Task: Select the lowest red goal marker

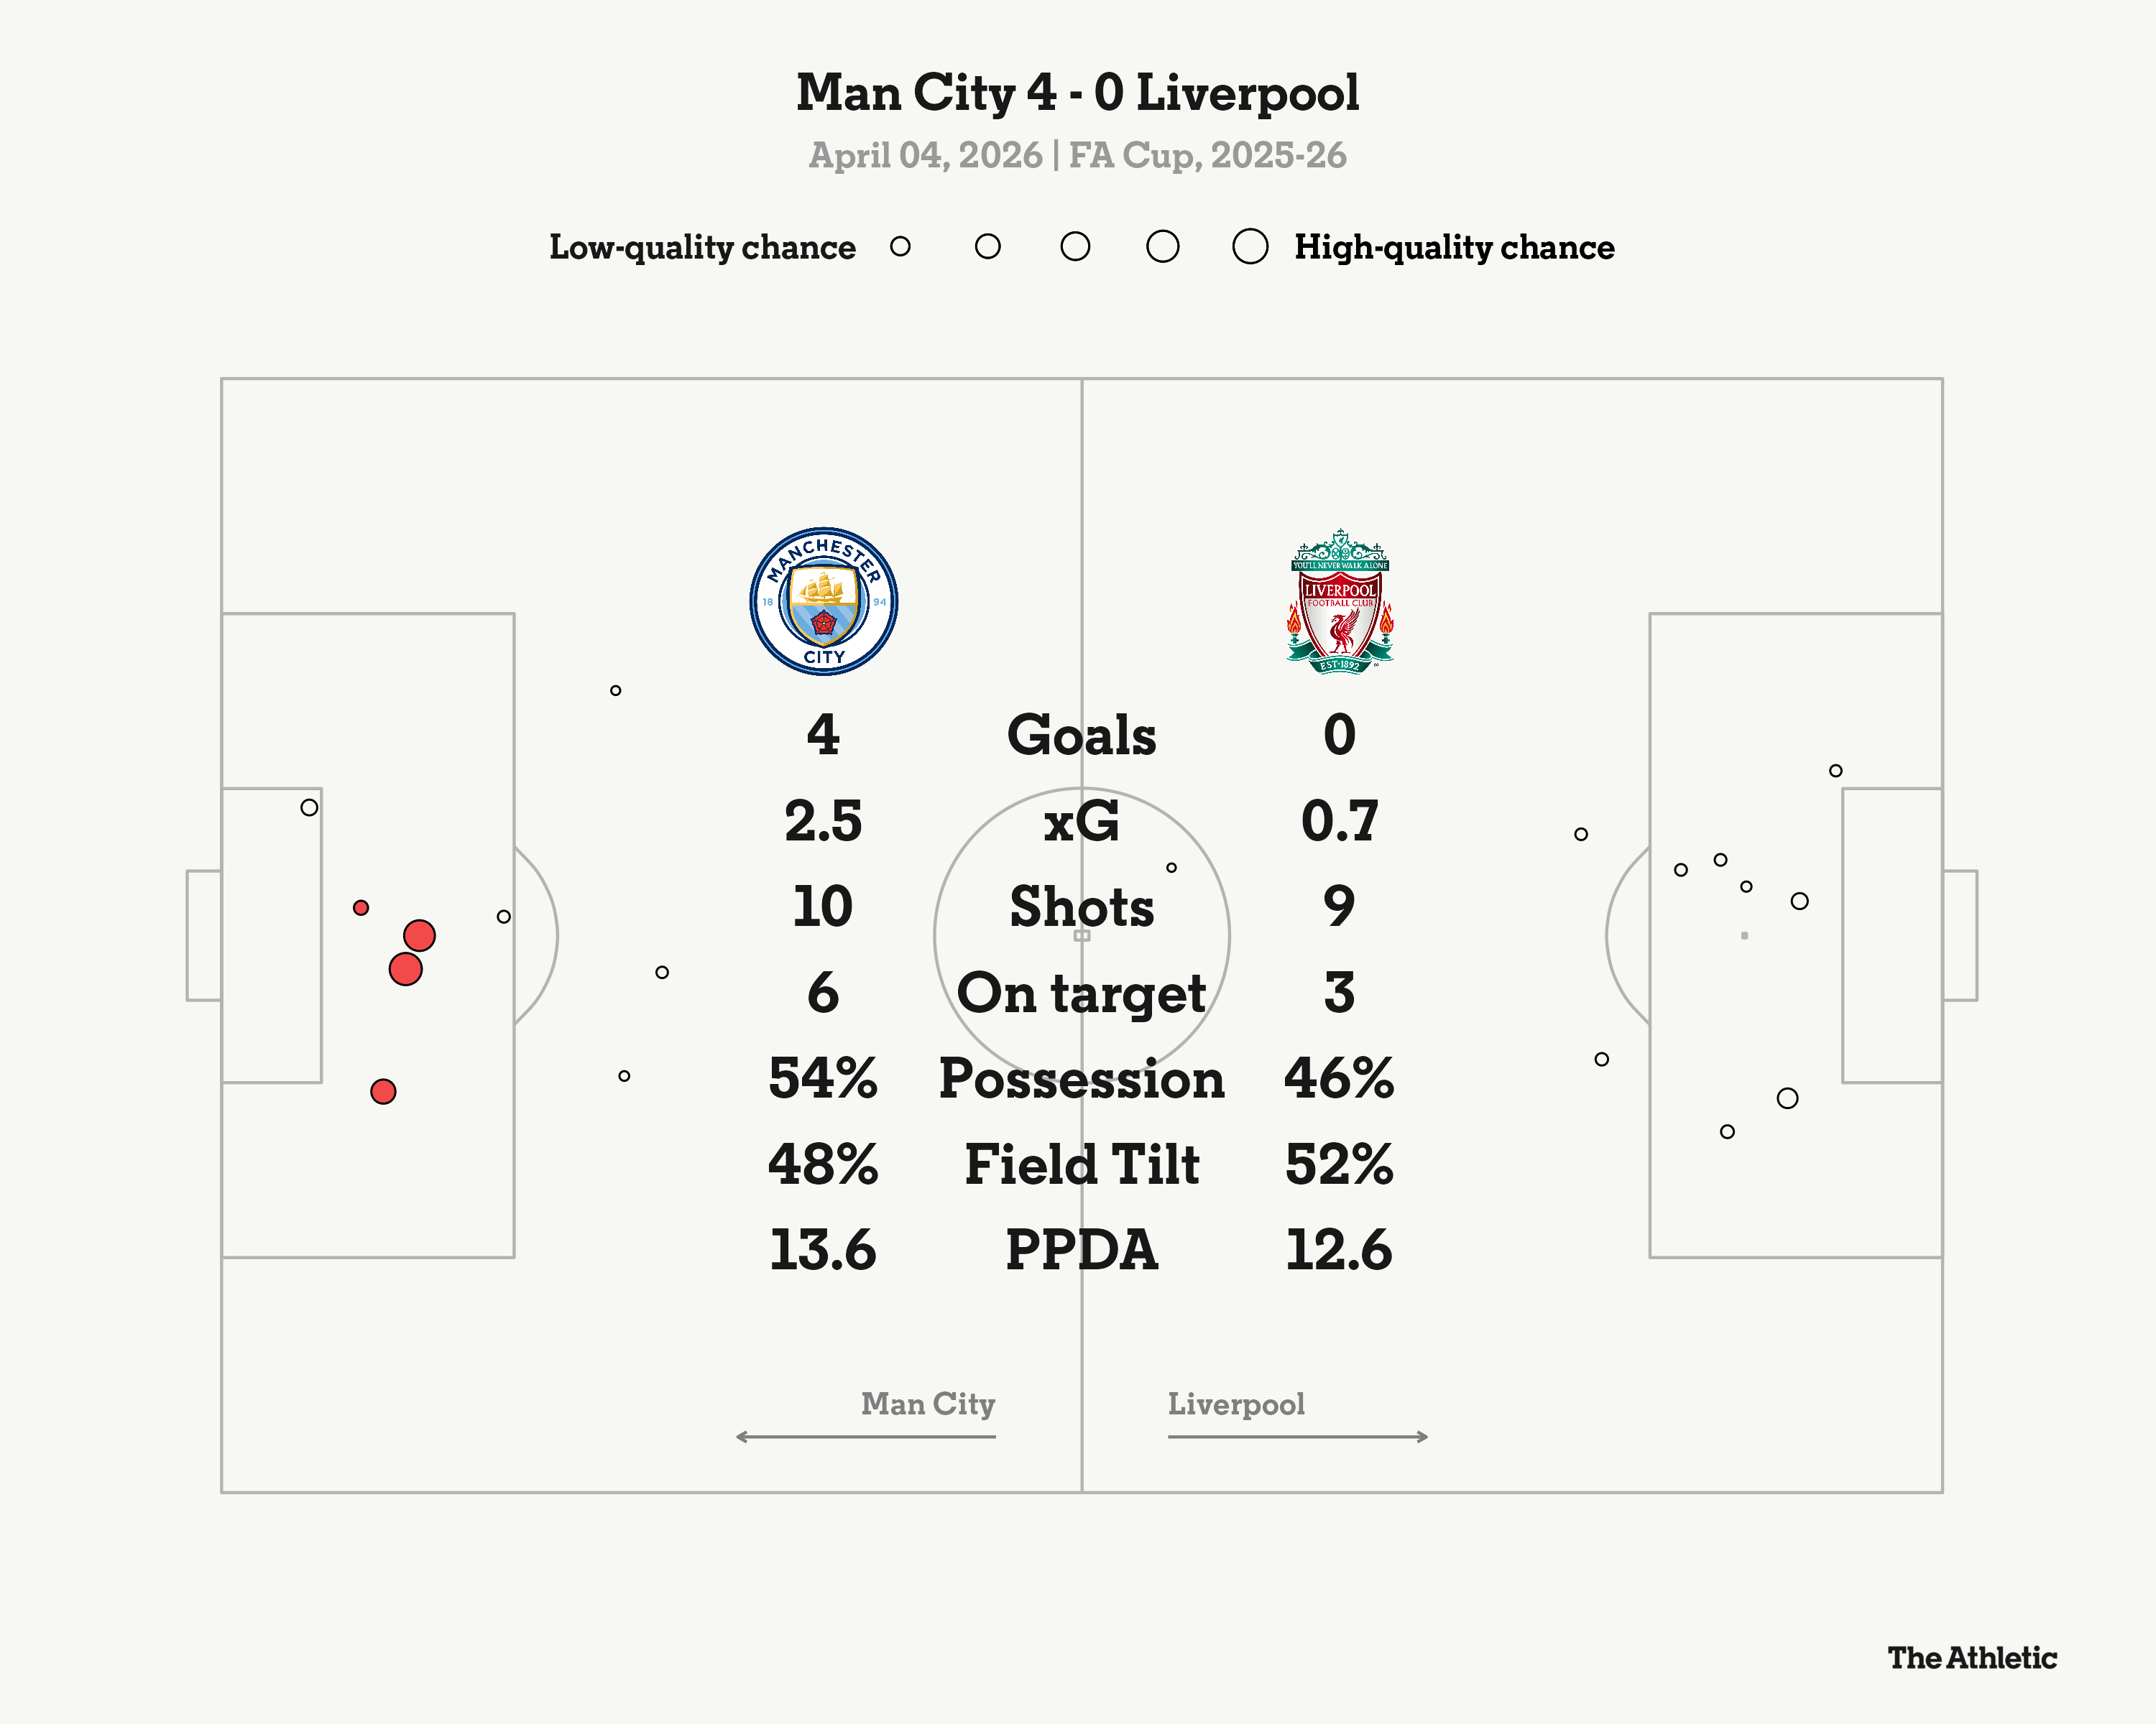Action: pyautogui.click(x=383, y=1091)
